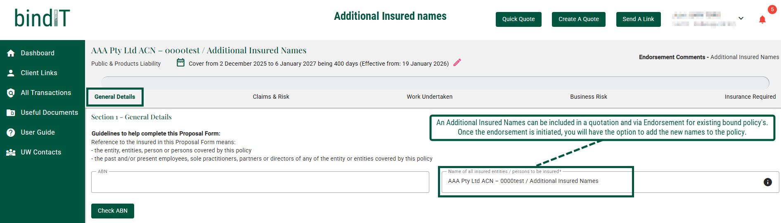The image size is (781, 223).
Task: Switch to the Claims & Risk tab
Action: pos(271,97)
